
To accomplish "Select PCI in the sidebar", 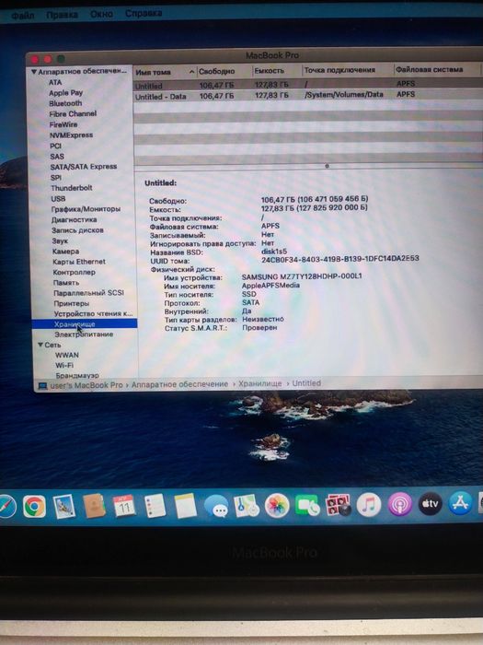I will tap(55, 146).
